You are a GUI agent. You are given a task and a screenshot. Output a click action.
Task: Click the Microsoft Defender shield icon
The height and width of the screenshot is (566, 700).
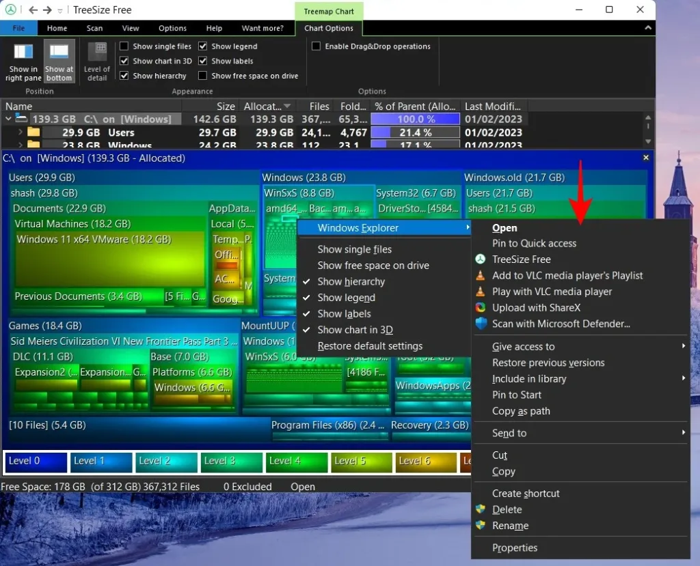tap(481, 324)
